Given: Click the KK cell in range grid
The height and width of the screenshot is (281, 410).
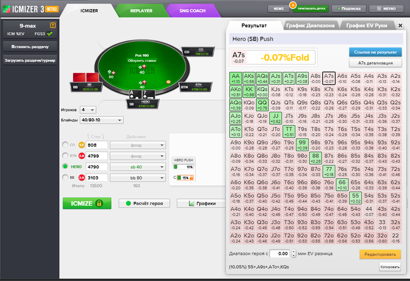Looking at the screenshot, I should [249, 92].
